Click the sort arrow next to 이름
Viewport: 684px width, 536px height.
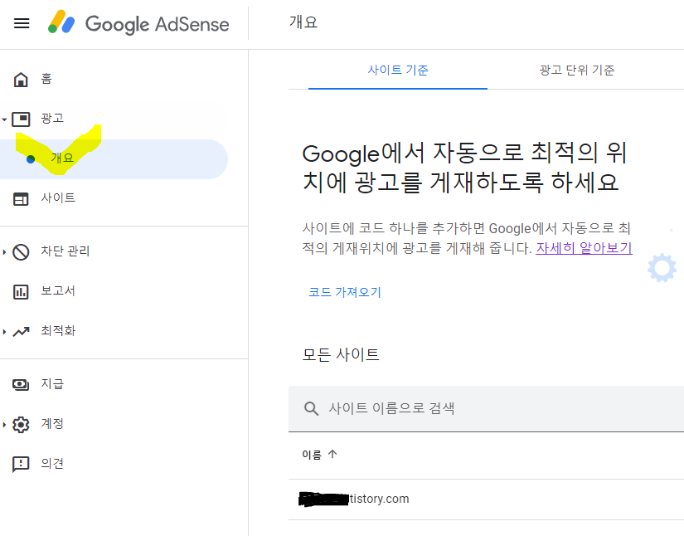332,455
